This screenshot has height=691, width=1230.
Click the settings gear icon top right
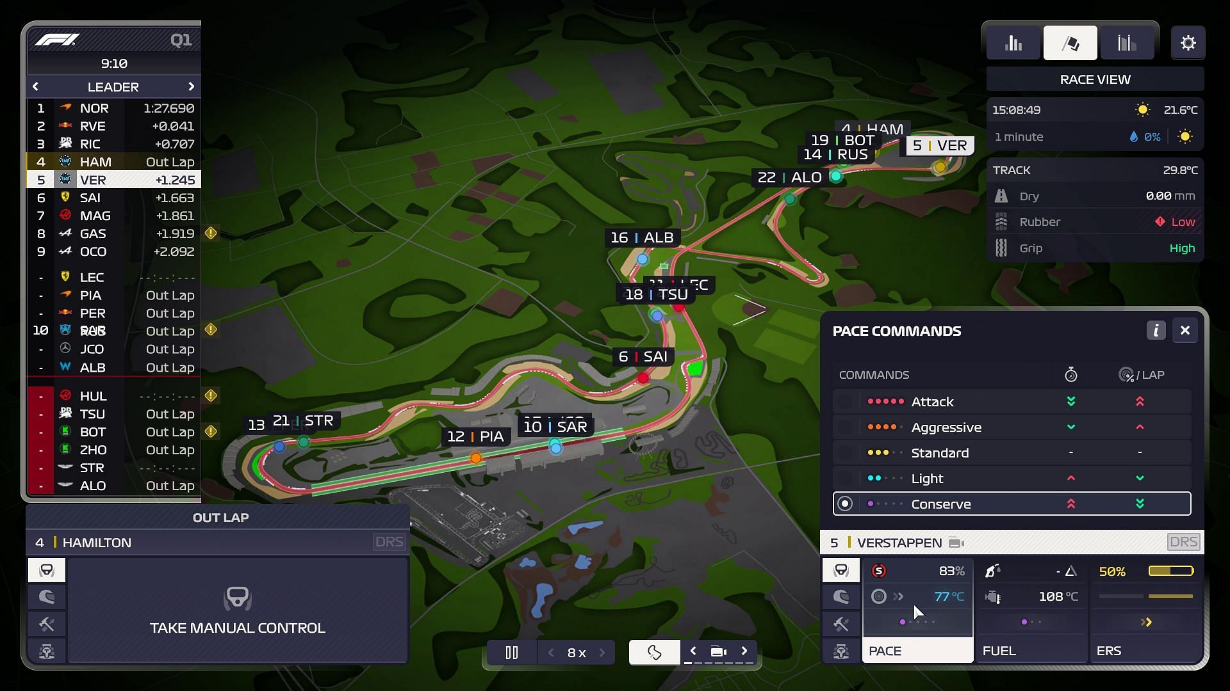point(1188,43)
